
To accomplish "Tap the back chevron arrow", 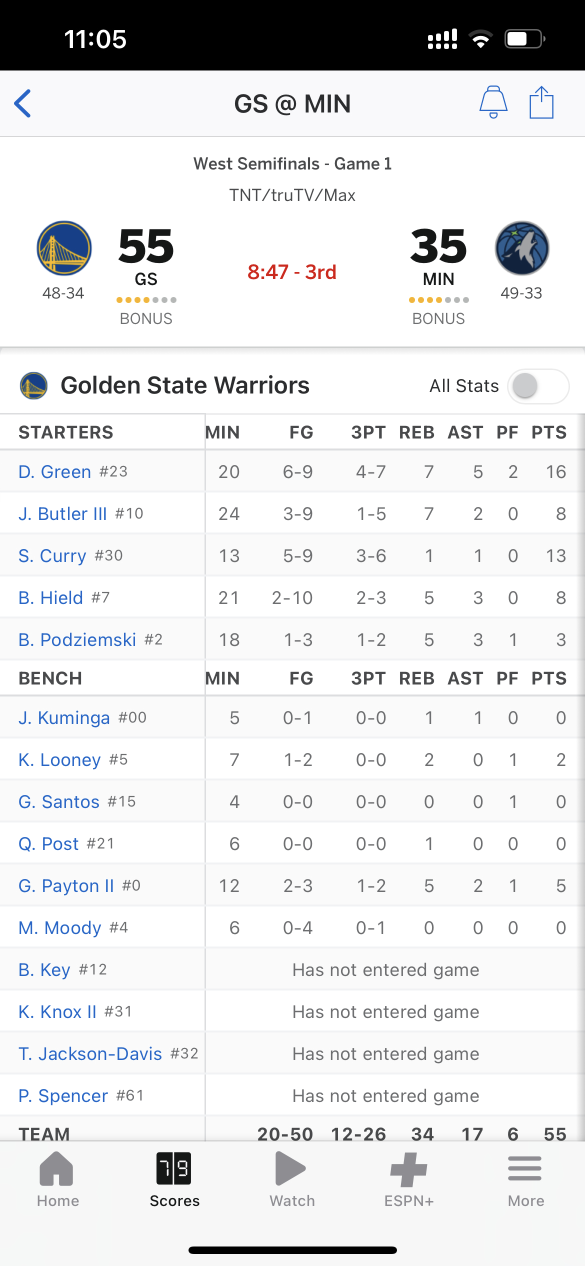I will coord(22,103).
